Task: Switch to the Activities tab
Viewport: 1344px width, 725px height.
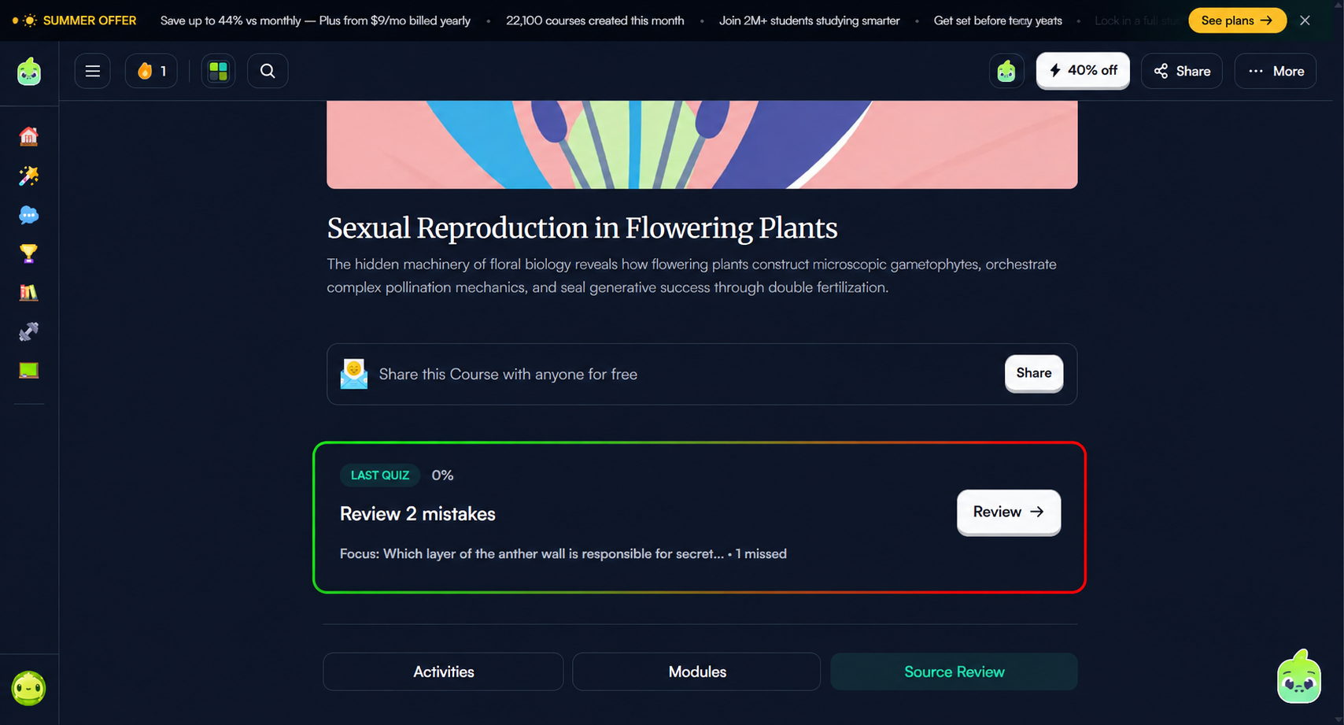Action: 443,671
